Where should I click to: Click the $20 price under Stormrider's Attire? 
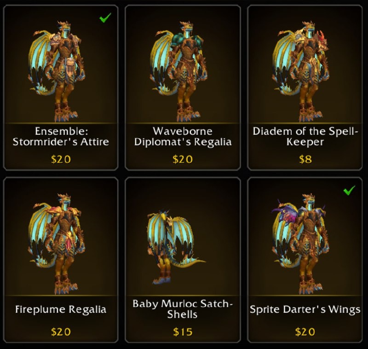[x=61, y=159]
